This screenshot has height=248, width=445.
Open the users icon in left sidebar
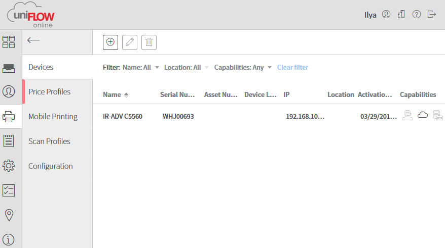(9, 91)
